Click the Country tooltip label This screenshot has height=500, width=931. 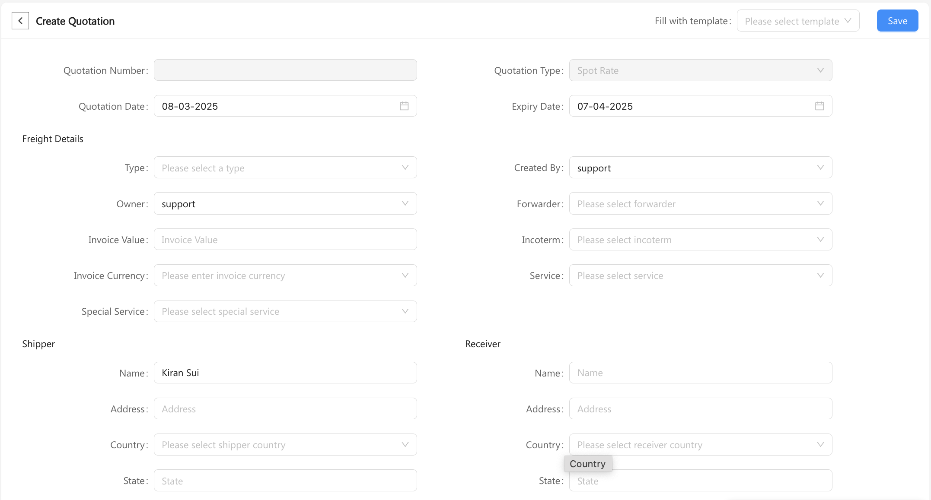(588, 464)
